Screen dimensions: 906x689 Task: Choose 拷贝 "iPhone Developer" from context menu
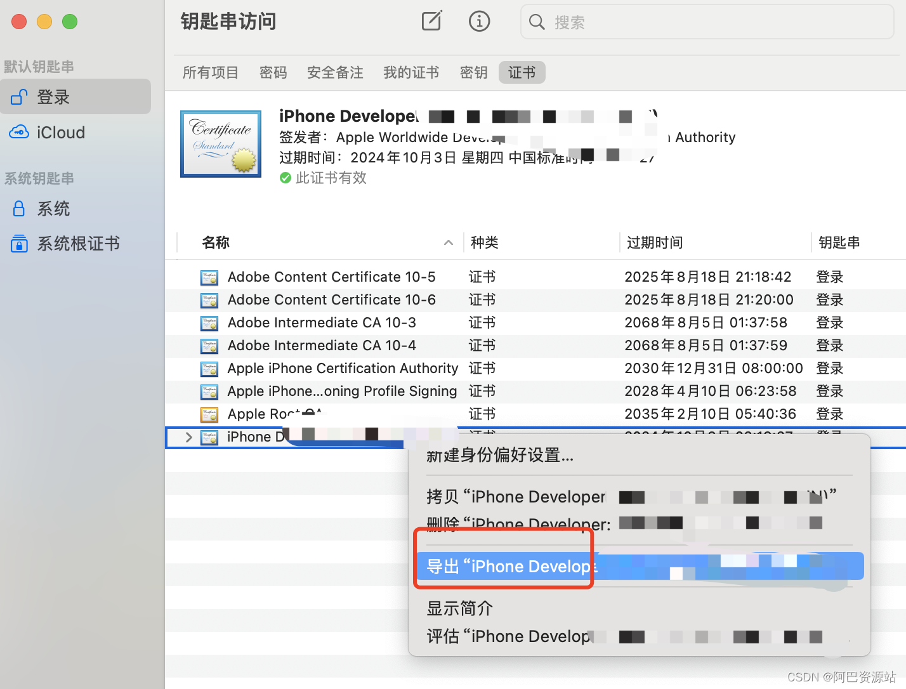640,496
